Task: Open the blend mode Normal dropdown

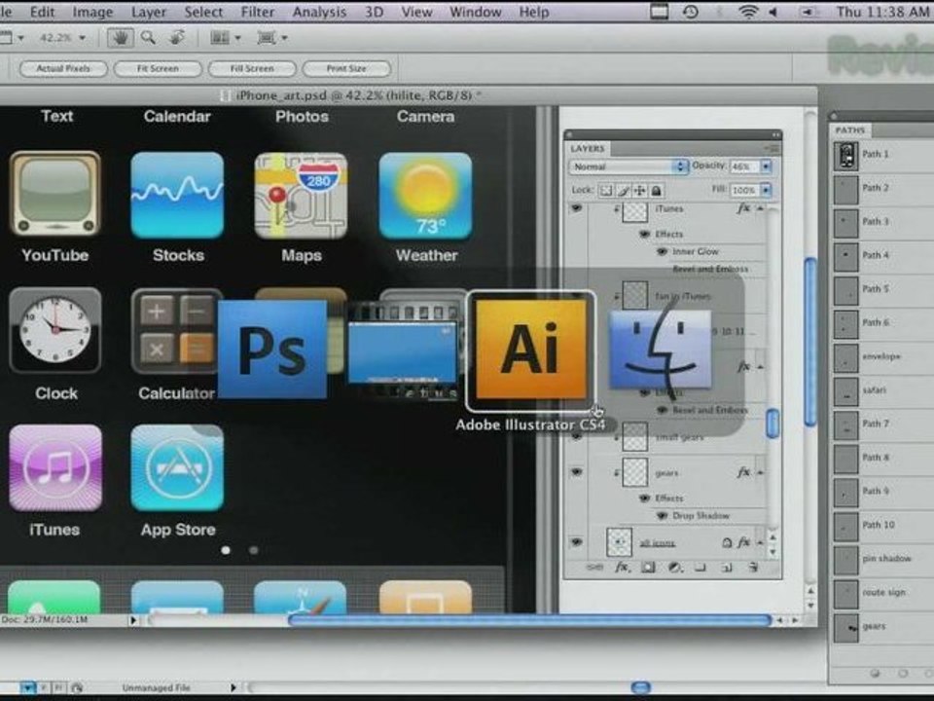Action: pos(629,166)
